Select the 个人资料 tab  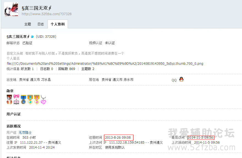(57, 24)
